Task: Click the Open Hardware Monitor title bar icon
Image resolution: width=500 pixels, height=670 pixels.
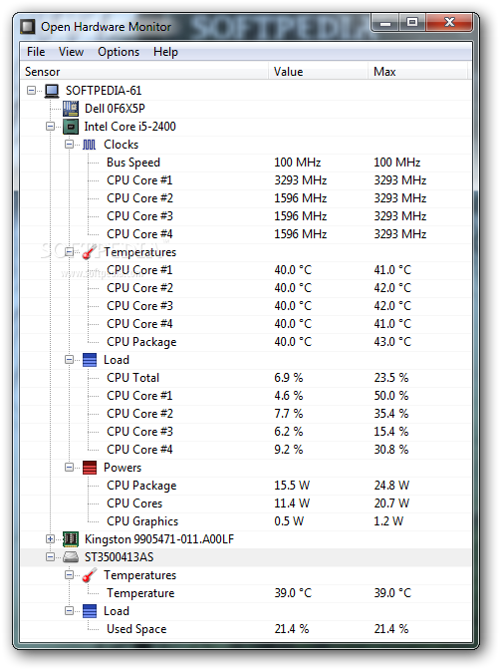Action: [x=28, y=27]
